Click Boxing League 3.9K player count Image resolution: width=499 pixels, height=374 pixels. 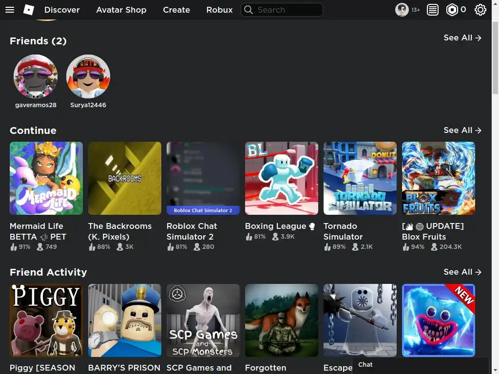[283, 237]
